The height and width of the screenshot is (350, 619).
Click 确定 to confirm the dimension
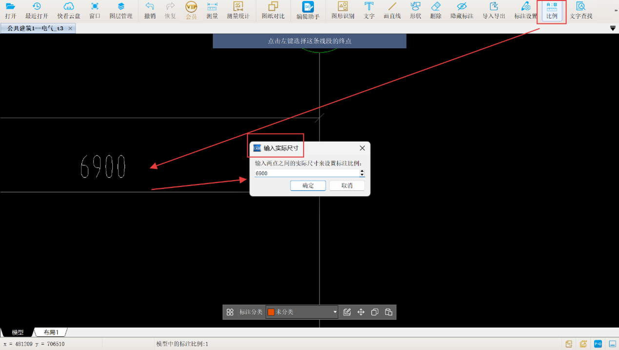[x=308, y=186]
